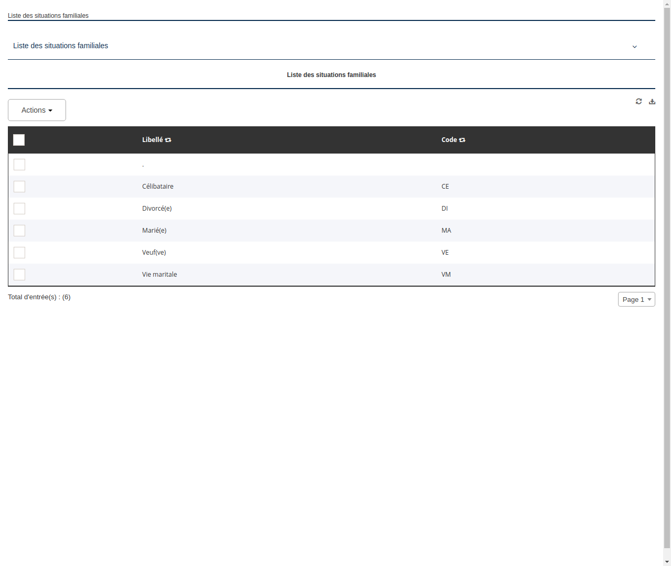Screen dimensions: 671x566
Task: Collapse the Liste des situations familiales panel
Action: click(x=634, y=47)
